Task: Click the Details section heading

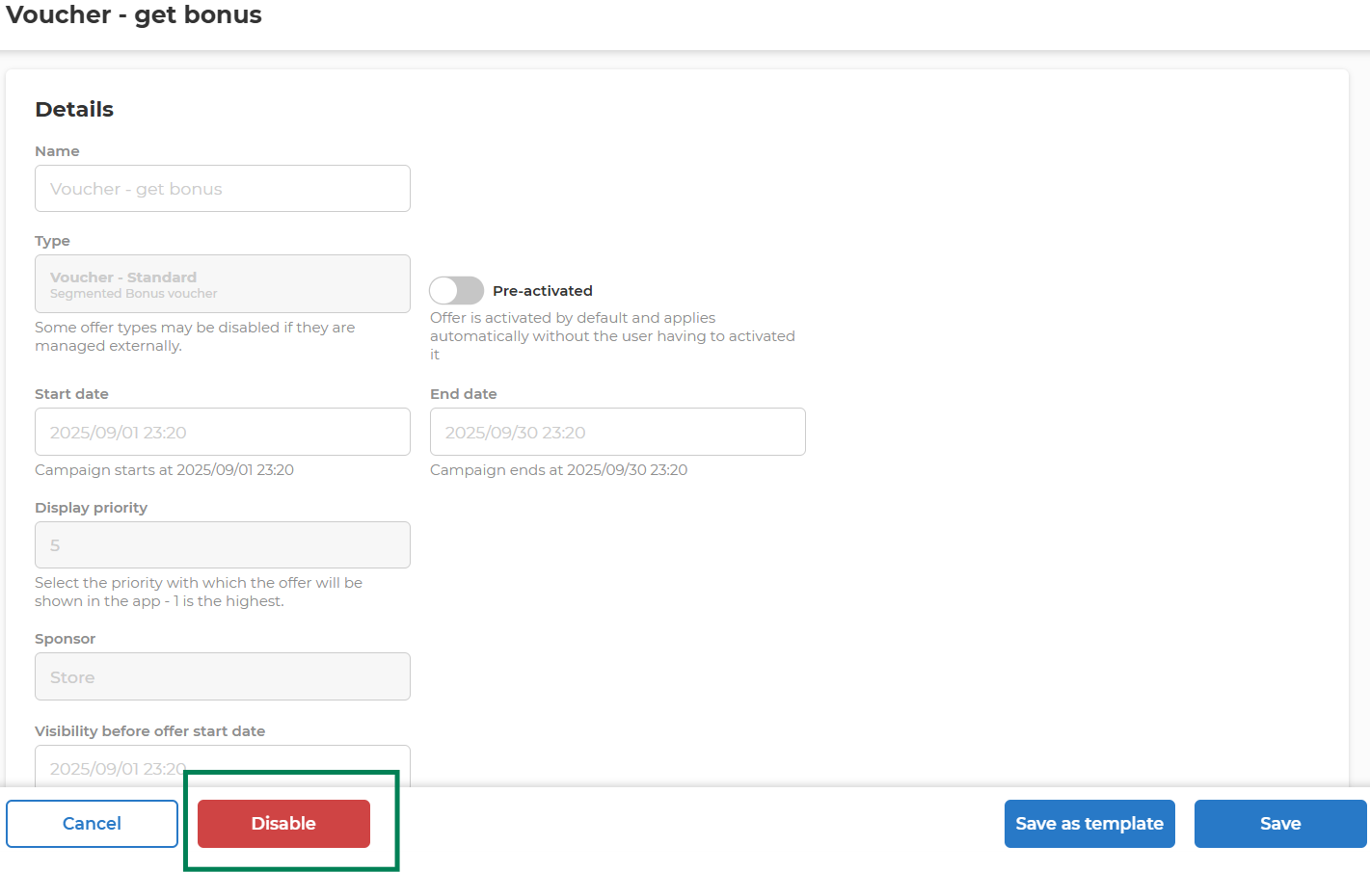Action: click(74, 110)
